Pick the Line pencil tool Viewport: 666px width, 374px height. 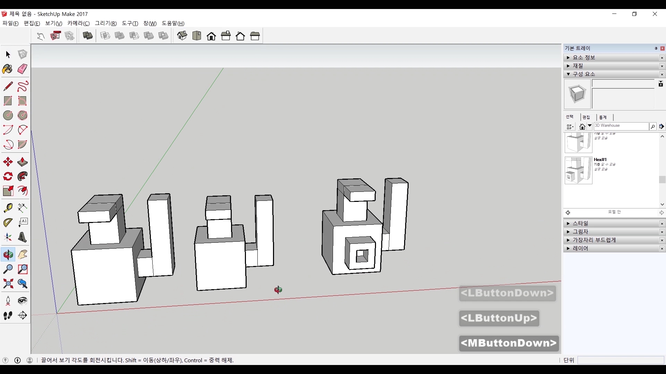tap(8, 86)
